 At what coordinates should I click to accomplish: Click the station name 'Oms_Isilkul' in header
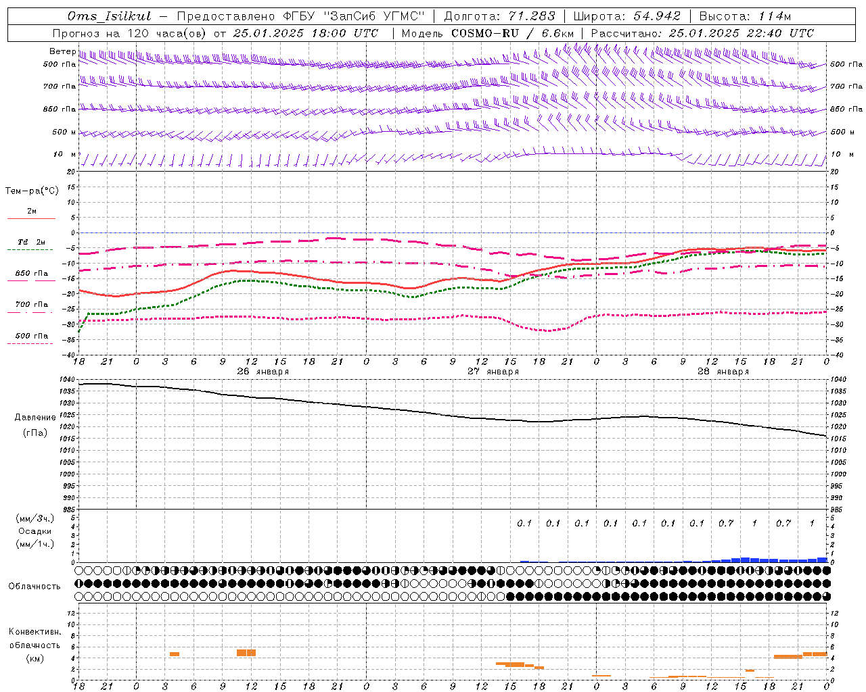point(109,16)
